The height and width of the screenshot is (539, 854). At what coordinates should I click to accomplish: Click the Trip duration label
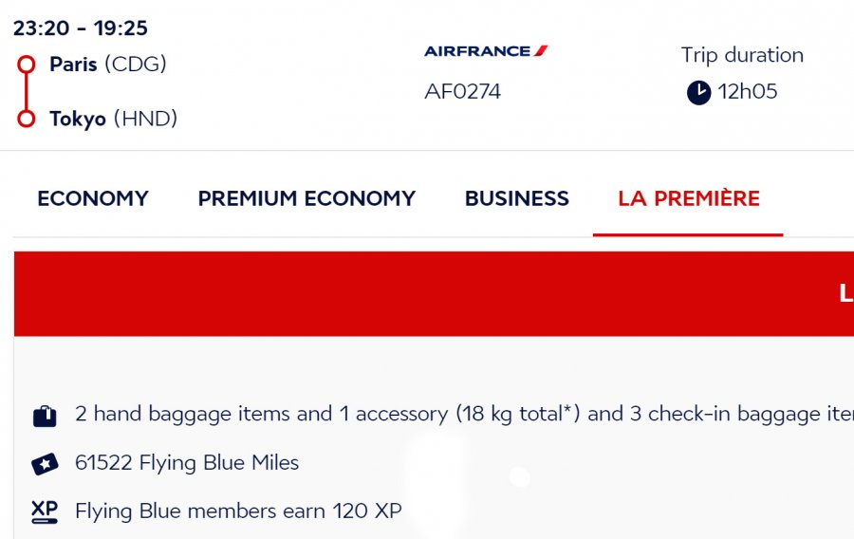[x=742, y=55]
